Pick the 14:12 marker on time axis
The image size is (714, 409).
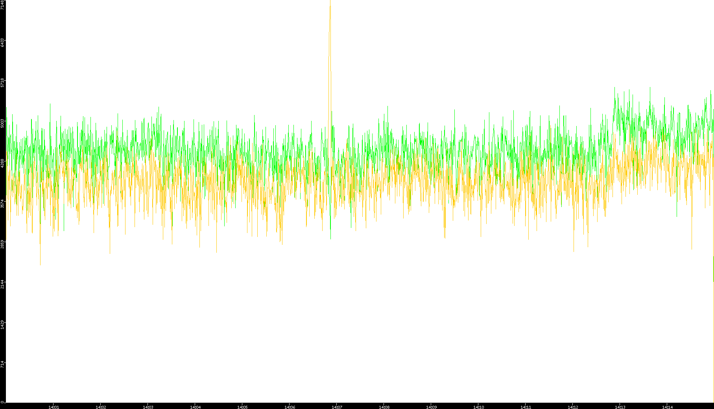tap(573, 407)
